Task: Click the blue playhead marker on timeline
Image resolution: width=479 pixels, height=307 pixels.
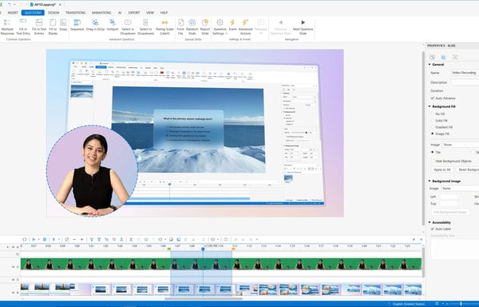Action: point(203,249)
